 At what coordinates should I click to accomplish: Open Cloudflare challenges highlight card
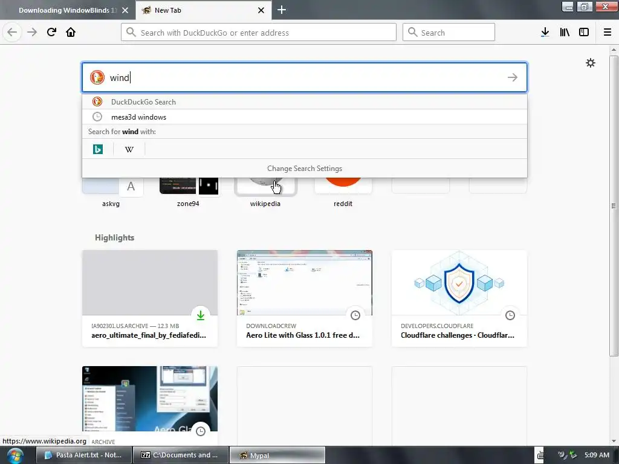tap(459, 298)
